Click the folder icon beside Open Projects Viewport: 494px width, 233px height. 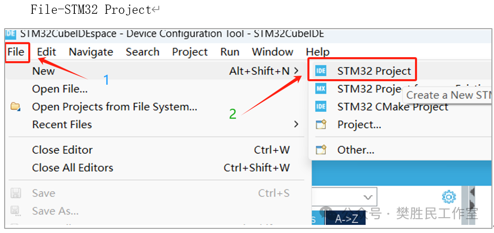[15, 106]
